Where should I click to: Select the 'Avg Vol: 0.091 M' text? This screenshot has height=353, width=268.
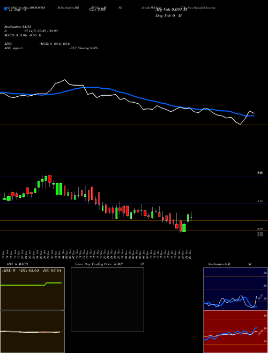171,10
